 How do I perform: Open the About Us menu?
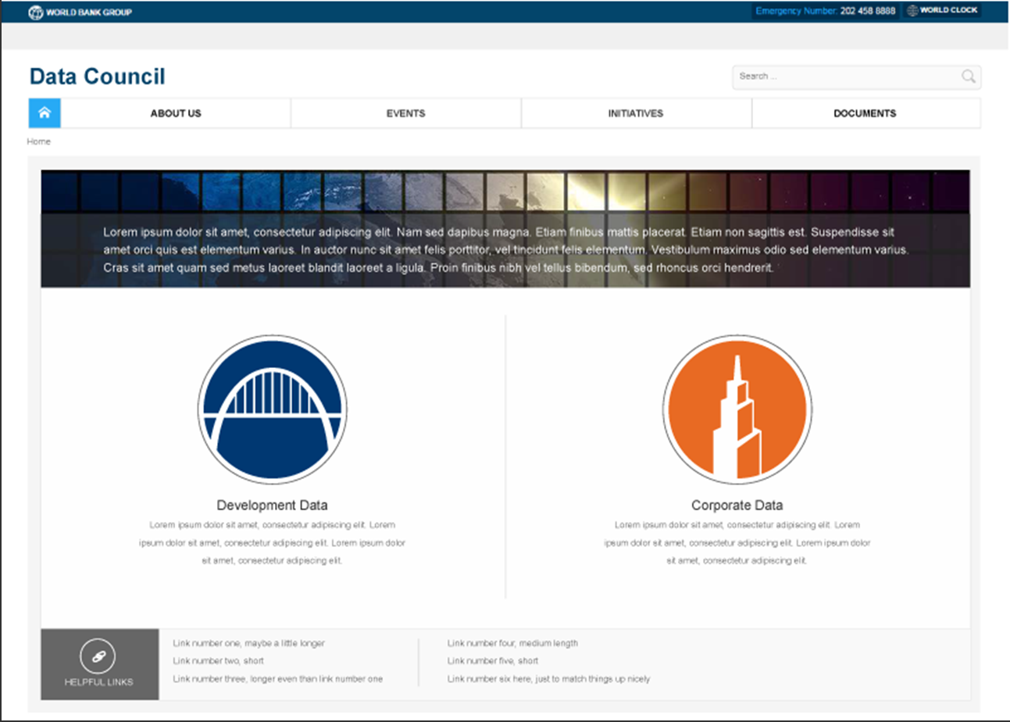coord(176,113)
